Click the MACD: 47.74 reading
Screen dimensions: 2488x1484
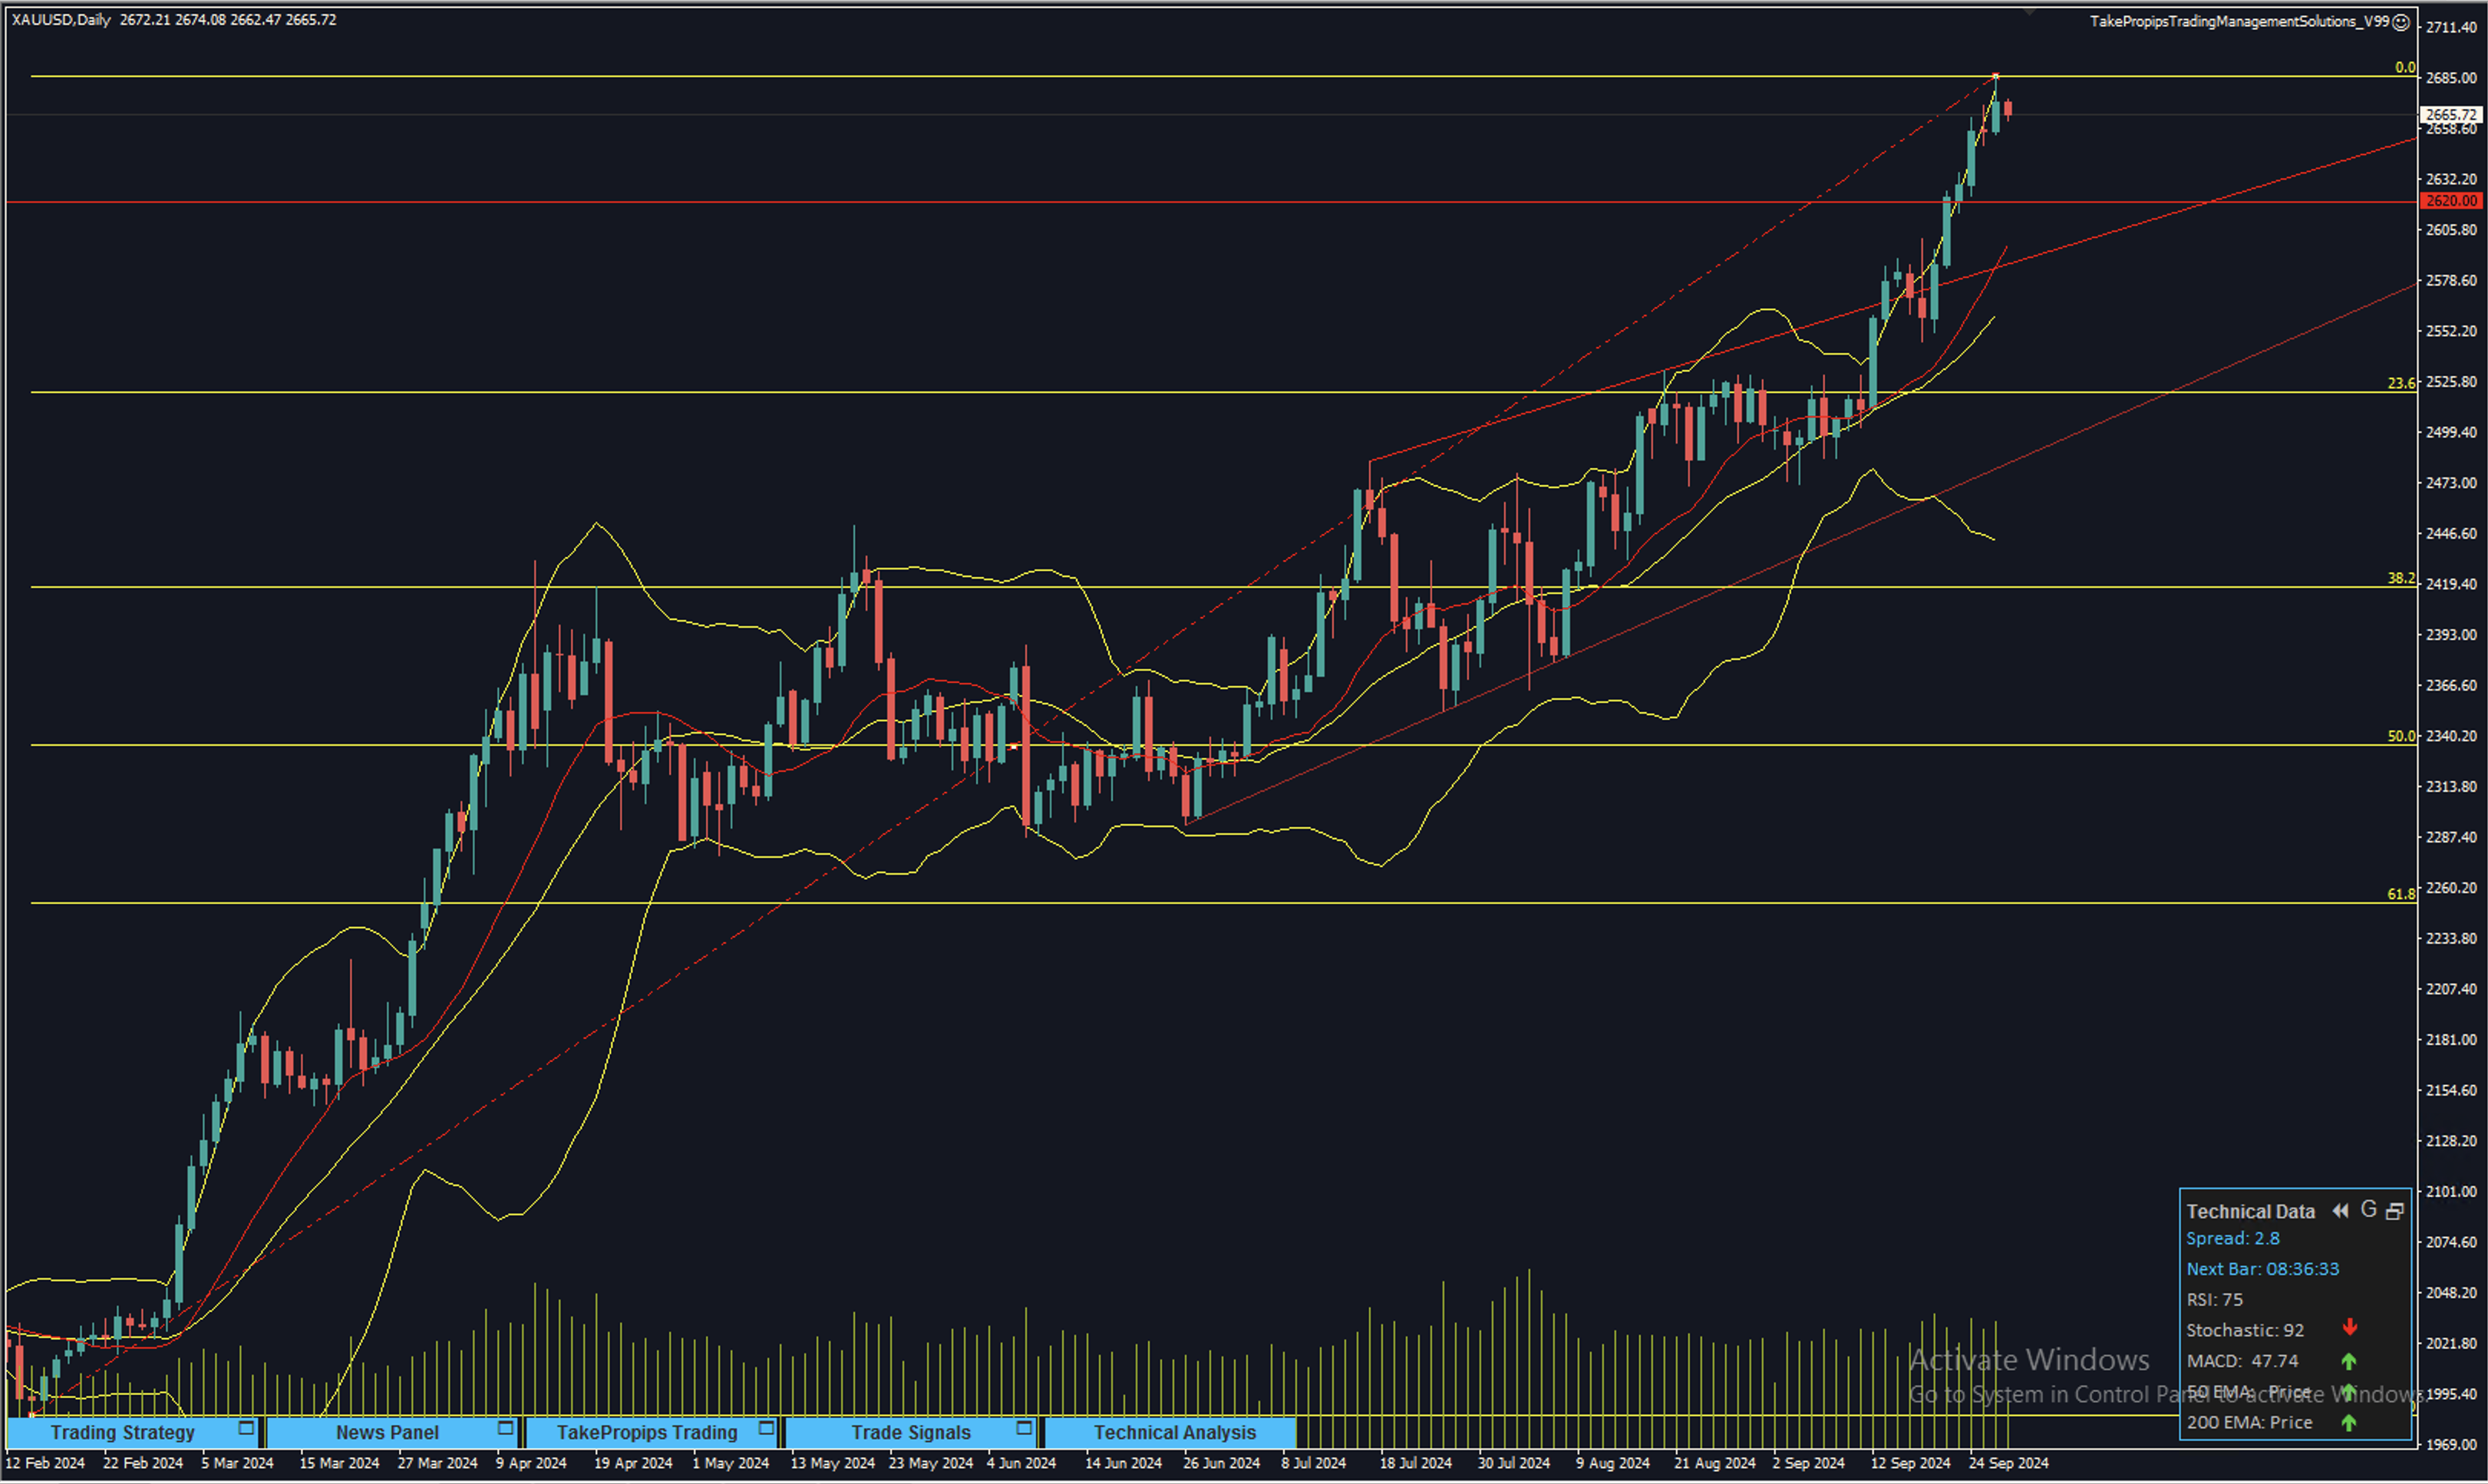pos(2242,1362)
